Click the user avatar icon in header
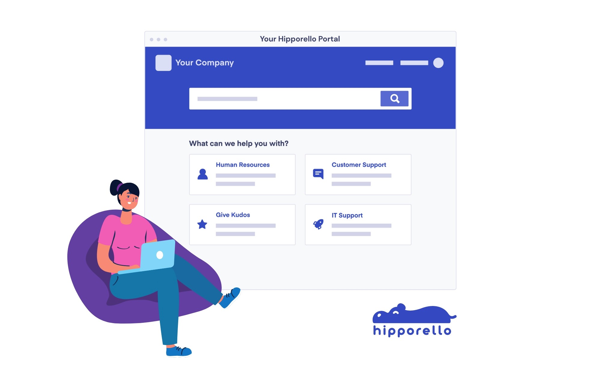 438,63
